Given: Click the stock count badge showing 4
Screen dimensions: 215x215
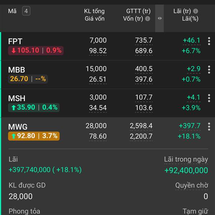Looking at the screenshot, I should coord(26,11).
